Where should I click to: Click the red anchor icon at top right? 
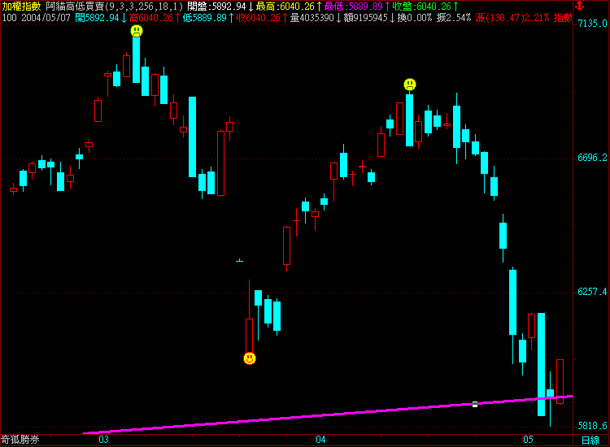coord(580,6)
